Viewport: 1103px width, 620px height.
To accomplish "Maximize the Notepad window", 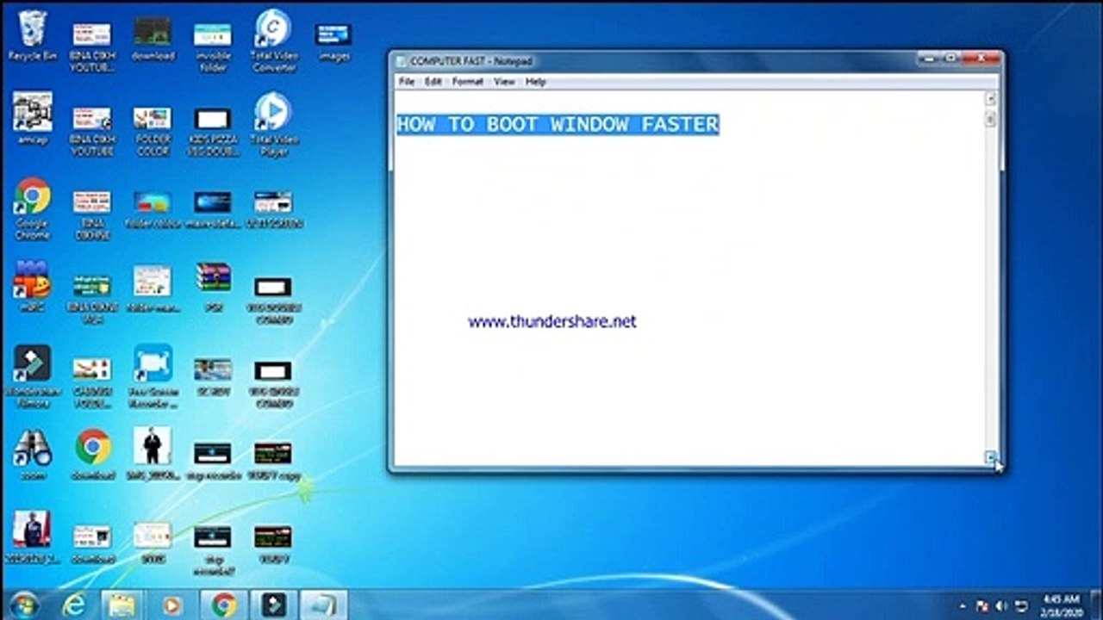I will click(x=950, y=58).
